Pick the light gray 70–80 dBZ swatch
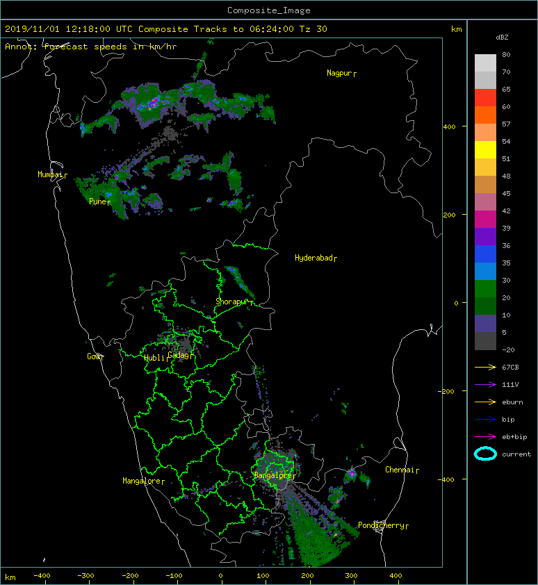This screenshot has width=538, height=585. [485, 63]
